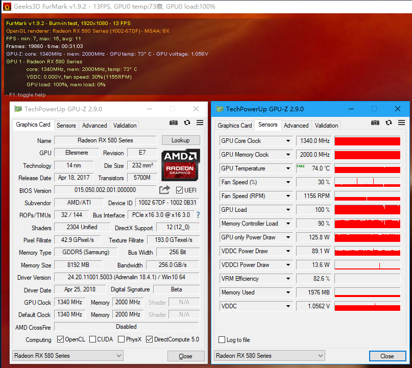
Task: Click Close button in Sensors GPU-Z window
Action: 387,356
